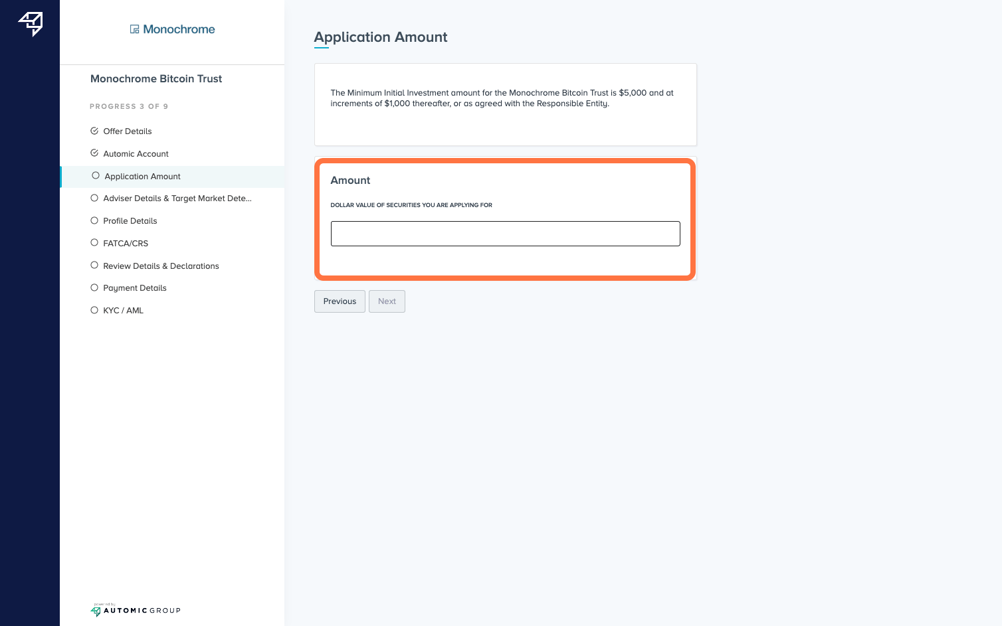
Task: Click the circle icon beside Profile Details
Action: [x=94, y=220]
